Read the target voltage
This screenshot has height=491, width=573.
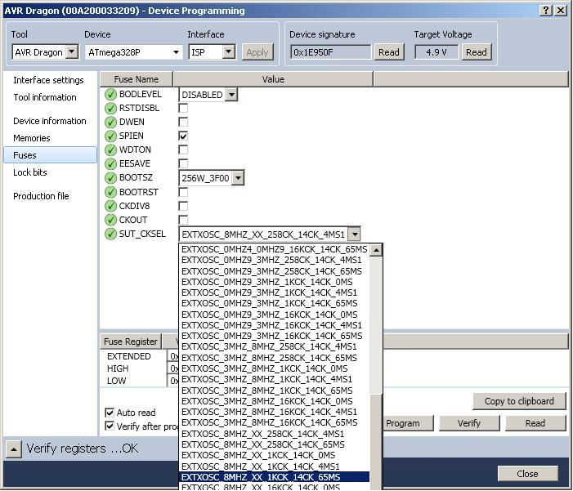[x=477, y=52]
